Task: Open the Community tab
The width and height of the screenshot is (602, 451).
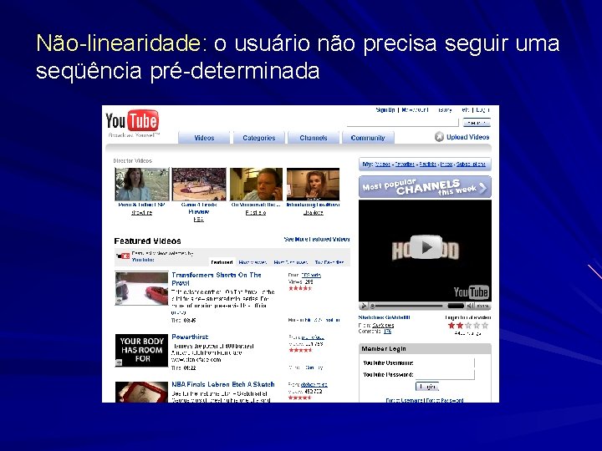Action: (x=368, y=138)
